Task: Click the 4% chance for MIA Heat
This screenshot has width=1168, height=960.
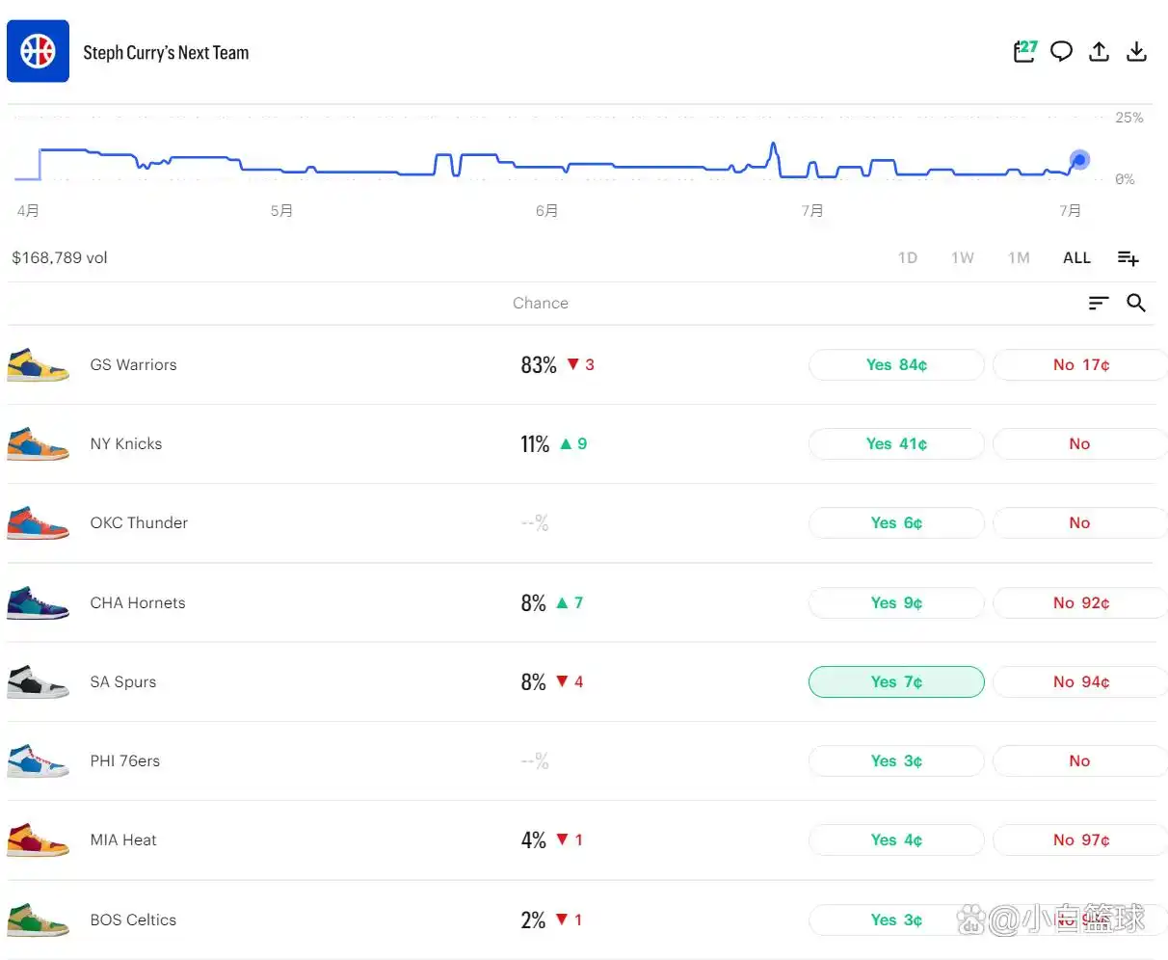Action: [534, 840]
